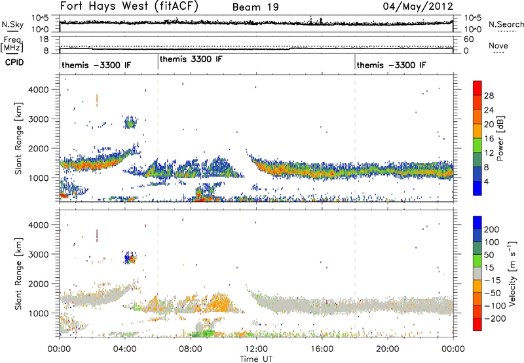The width and height of the screenshot is (524, 363).
Task: Click the '2000' tick in the velocity panel
Action: click(38, 284)
